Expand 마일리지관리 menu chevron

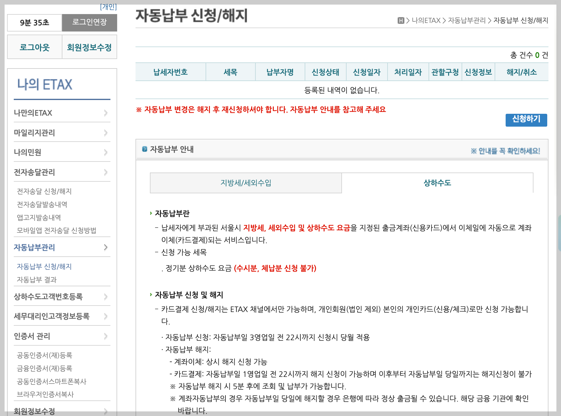coord(106,133)
